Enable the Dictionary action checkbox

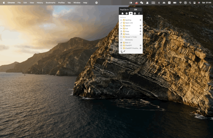(x=124, y=40)
